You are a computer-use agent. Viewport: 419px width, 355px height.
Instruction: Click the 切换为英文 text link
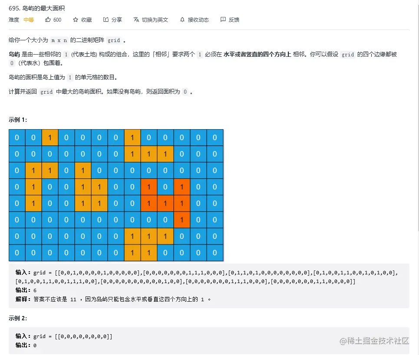click(155, 20)
